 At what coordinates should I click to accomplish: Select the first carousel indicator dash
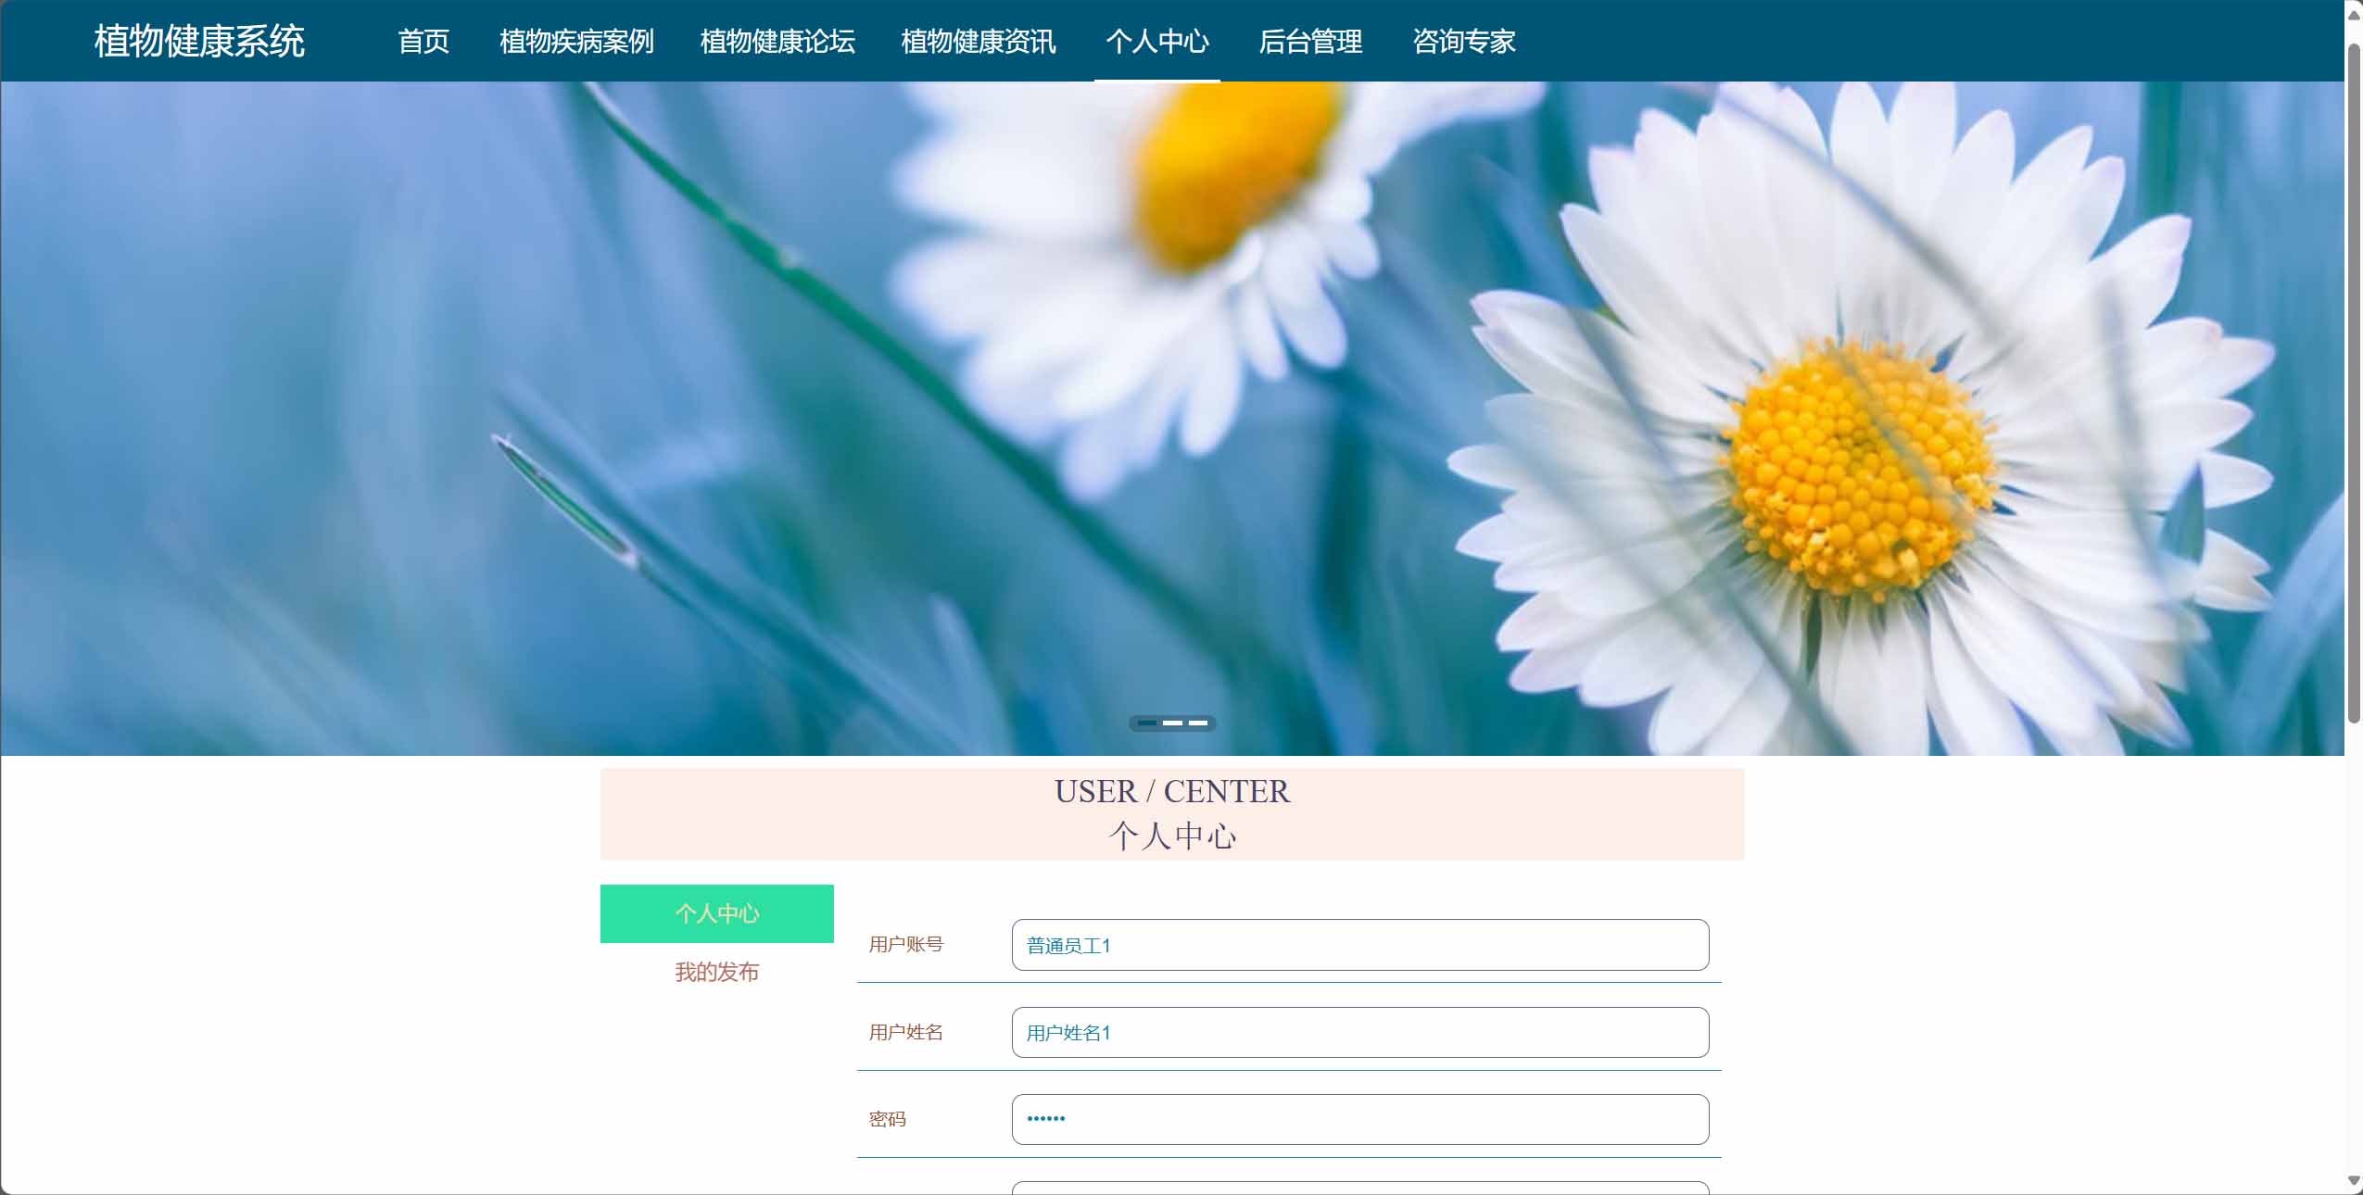[1147, 723]
